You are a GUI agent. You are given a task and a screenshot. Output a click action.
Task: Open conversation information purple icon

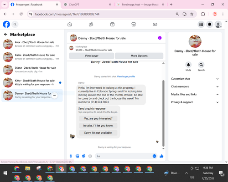tap(160, 38)
